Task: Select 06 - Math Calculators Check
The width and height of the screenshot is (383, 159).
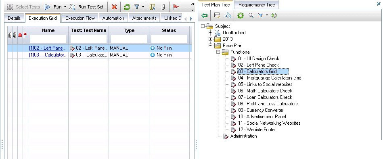Action: pyautogui.click(x=265, y=91)
